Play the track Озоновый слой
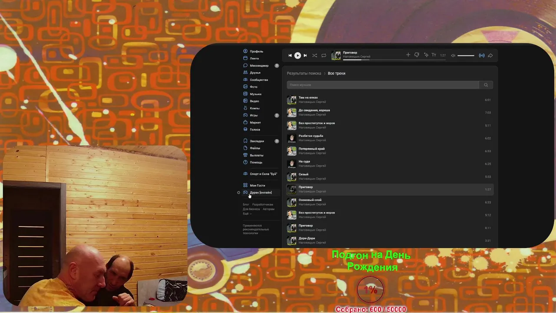Image resolution: width=556 pixels, height=313 pixels. point(390,202)
